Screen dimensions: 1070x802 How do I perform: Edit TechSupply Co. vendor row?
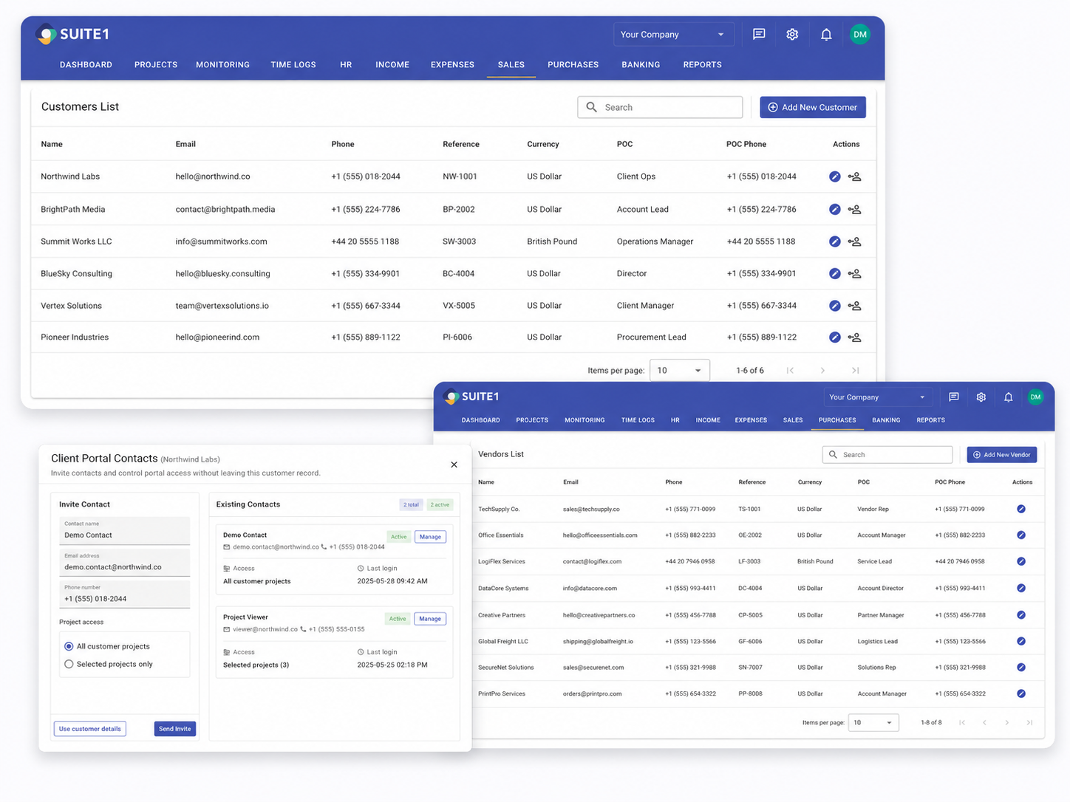click(1021, 509)
